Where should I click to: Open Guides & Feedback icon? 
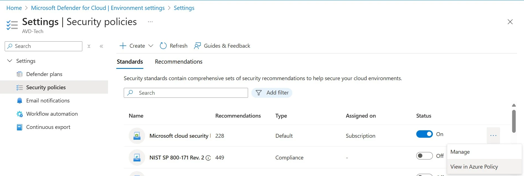[197, 46]
